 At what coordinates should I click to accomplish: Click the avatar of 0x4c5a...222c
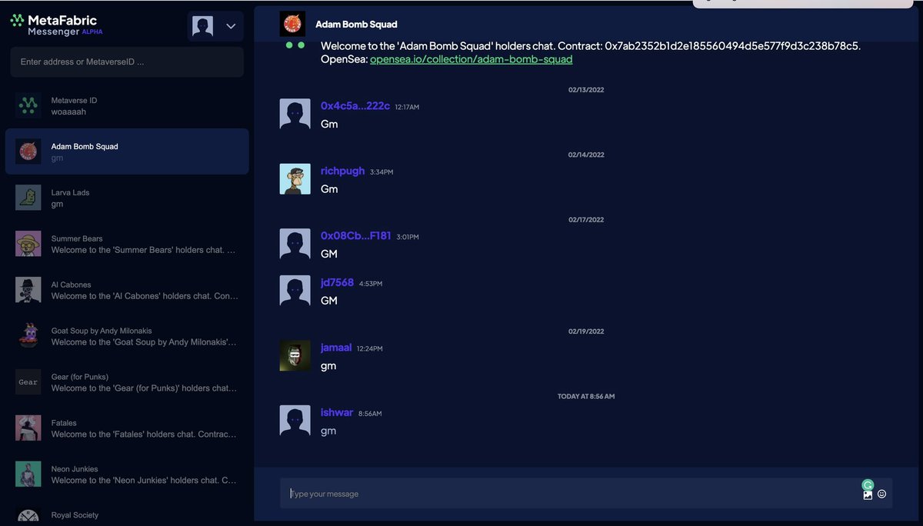(x=295, y=114)
